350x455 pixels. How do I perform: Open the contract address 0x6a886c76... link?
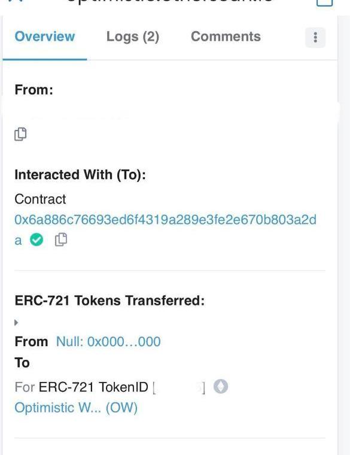pyautogui.click(x=165, y=220)
